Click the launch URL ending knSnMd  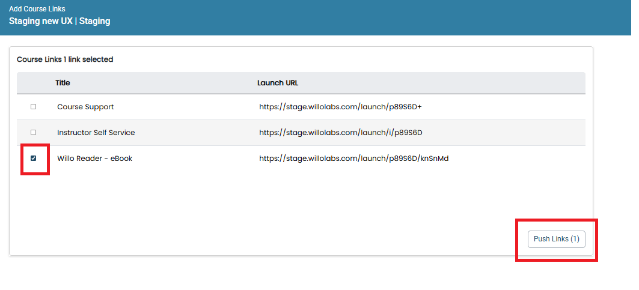click(353, 159)
